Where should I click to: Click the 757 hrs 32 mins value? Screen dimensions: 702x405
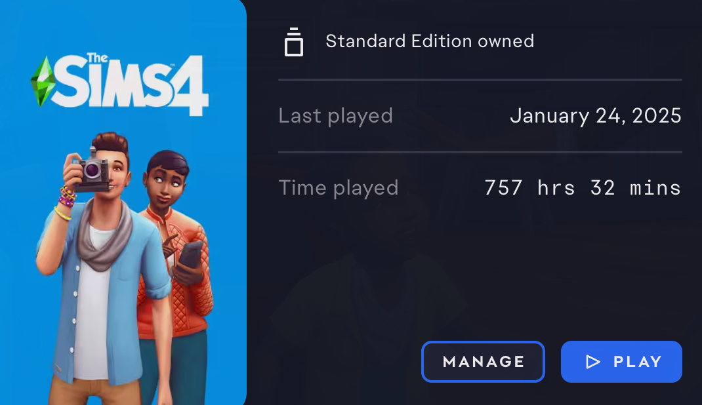583,187
